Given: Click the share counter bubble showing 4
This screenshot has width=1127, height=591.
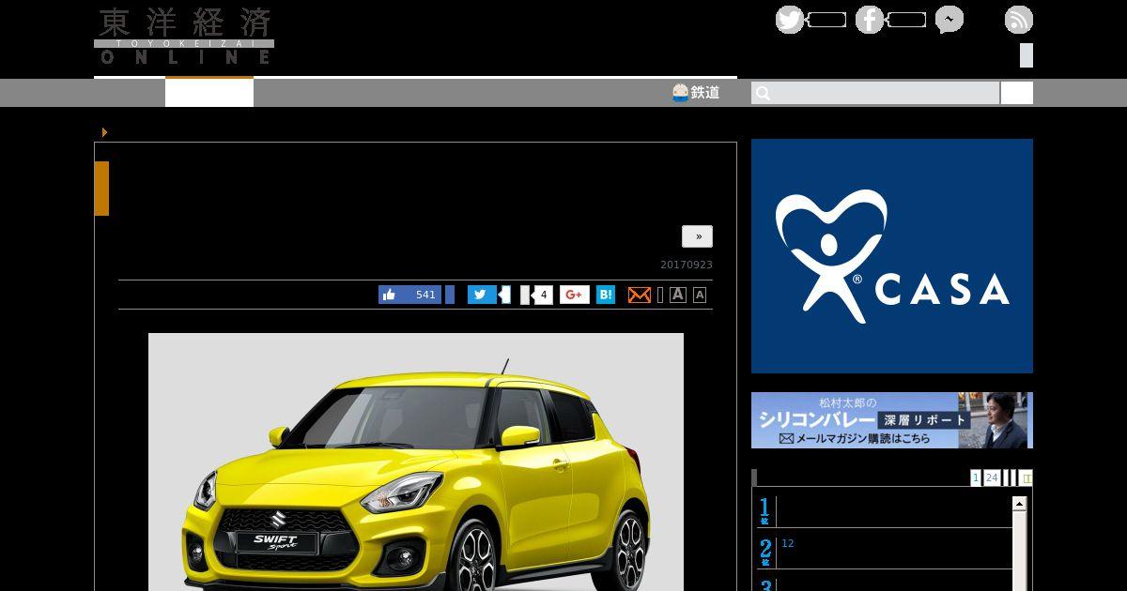Looking at the screenshot, I should (542, 295).
